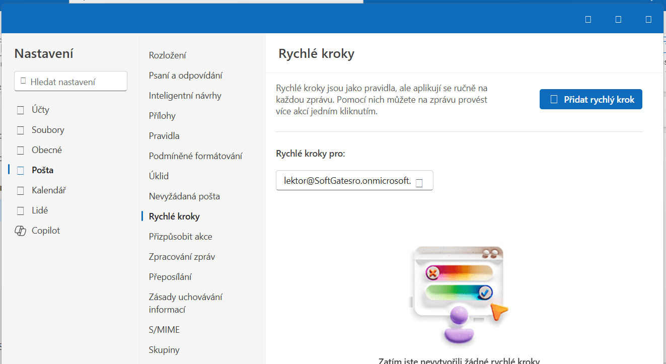666x364 pixels.
Task: Navigate to Přeposílání settings
Action: [x=170, y=277]
